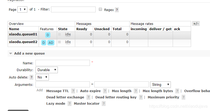The height and width of the screenshot is (111, 210).
Task: Sort queues by Unacked column
Action: pos(102,29)
